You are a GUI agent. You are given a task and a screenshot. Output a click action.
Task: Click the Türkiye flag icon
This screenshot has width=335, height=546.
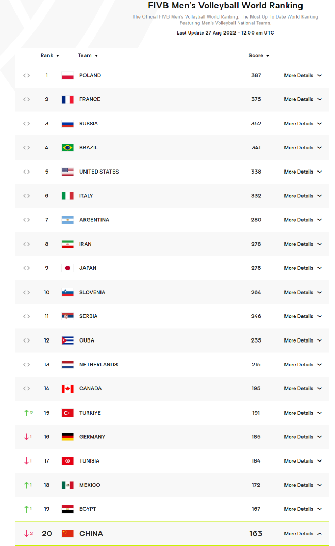[68, 413]
